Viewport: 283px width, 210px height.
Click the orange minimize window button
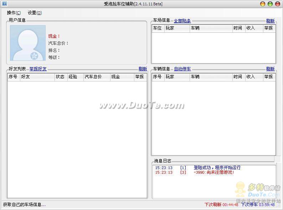(263, 4)
